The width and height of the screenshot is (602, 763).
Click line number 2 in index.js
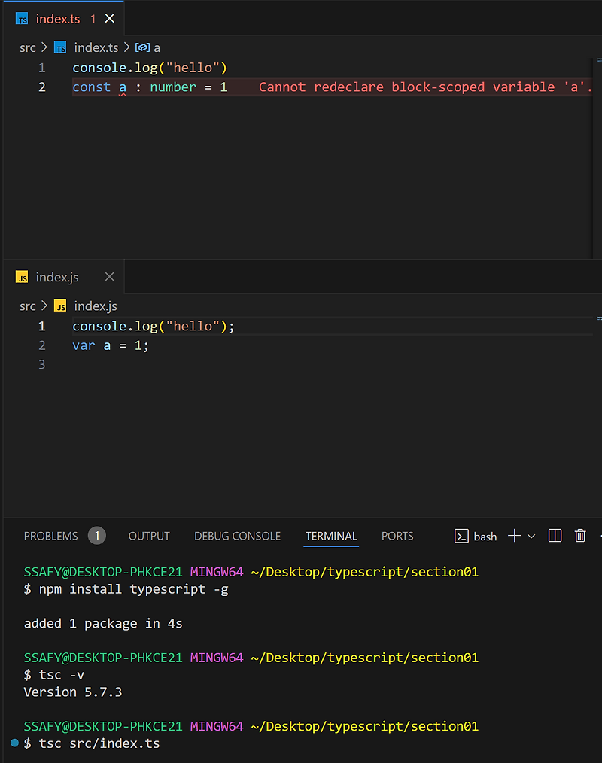point(41,345)
